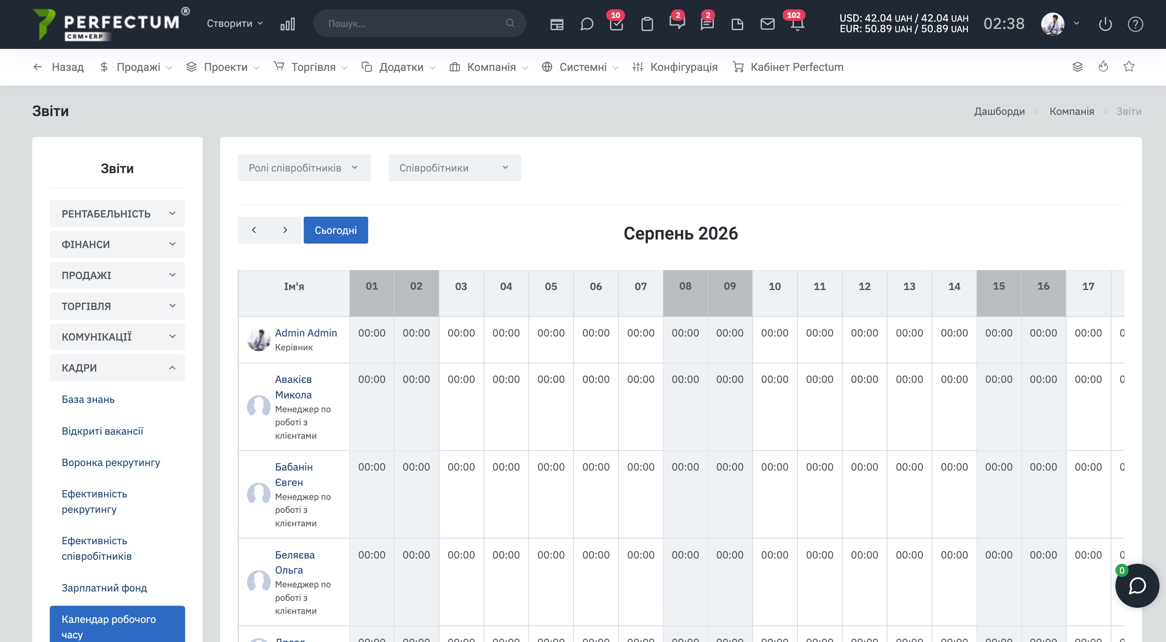
Task: Open Компанія menu in navigation bar
Action: (488, 67)
